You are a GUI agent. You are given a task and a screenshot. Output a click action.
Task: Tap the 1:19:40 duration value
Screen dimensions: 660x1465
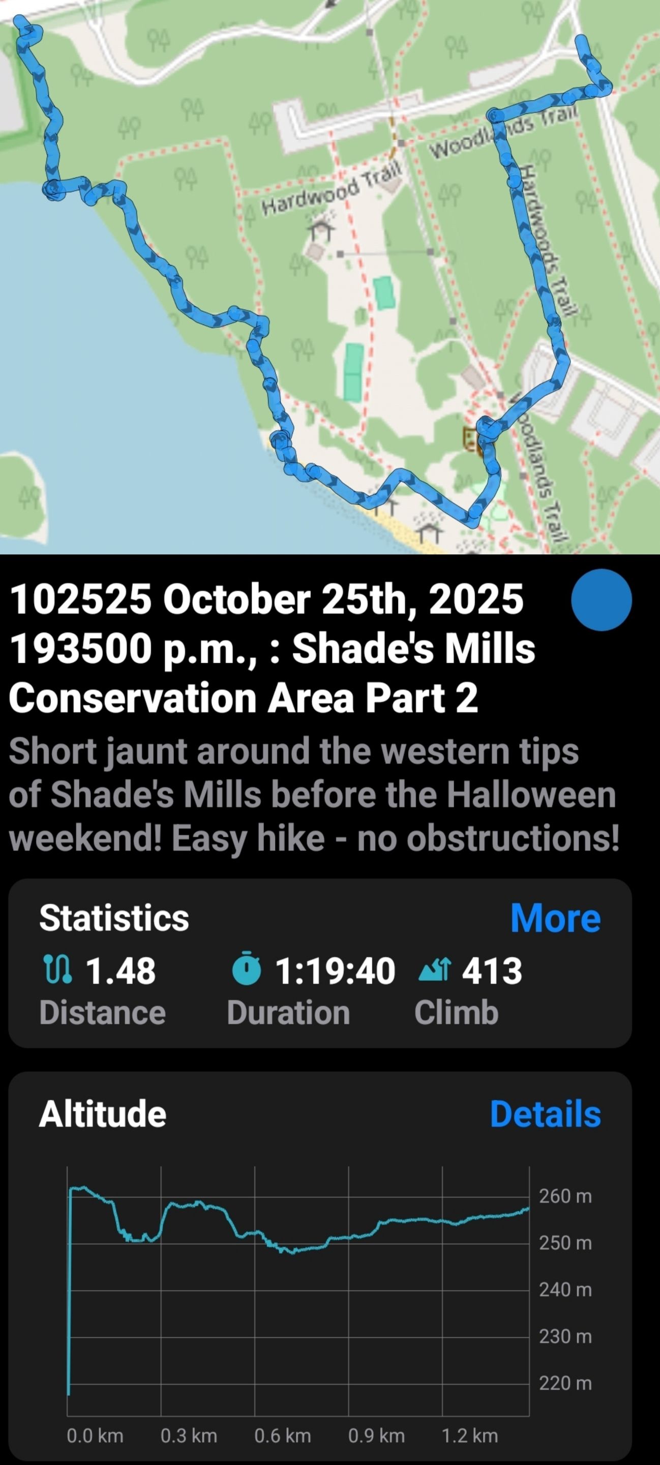(x=335, y=970)
